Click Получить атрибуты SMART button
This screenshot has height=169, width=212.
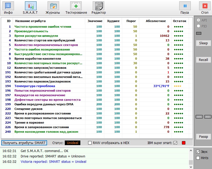(x=24, y=143)
